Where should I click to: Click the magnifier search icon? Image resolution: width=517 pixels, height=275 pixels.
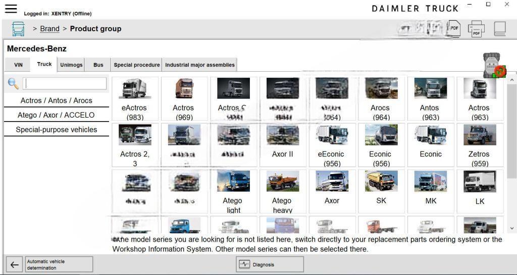point(13,84)
